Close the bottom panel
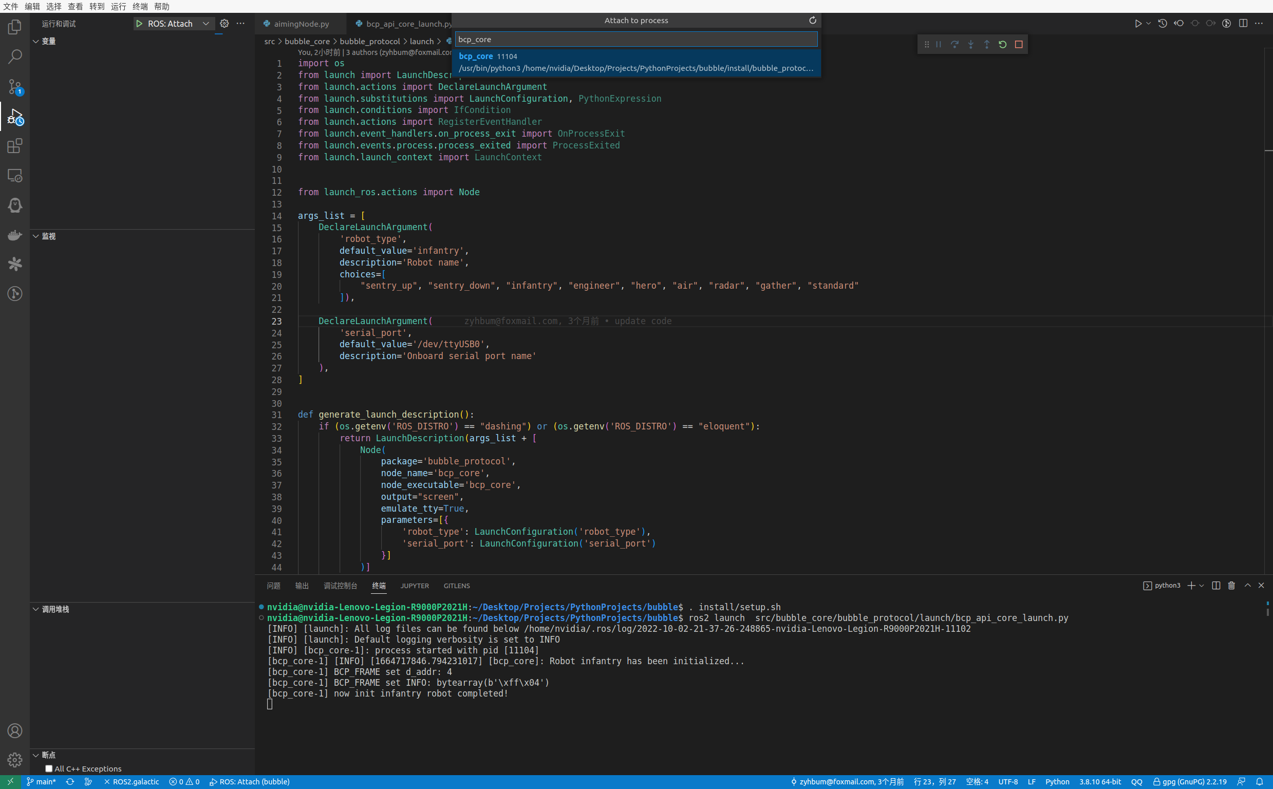 1261,586
